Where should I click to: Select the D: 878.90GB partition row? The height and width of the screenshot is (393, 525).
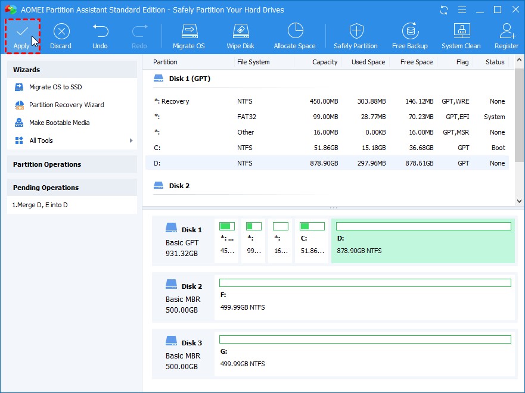[x=327, y=163]
